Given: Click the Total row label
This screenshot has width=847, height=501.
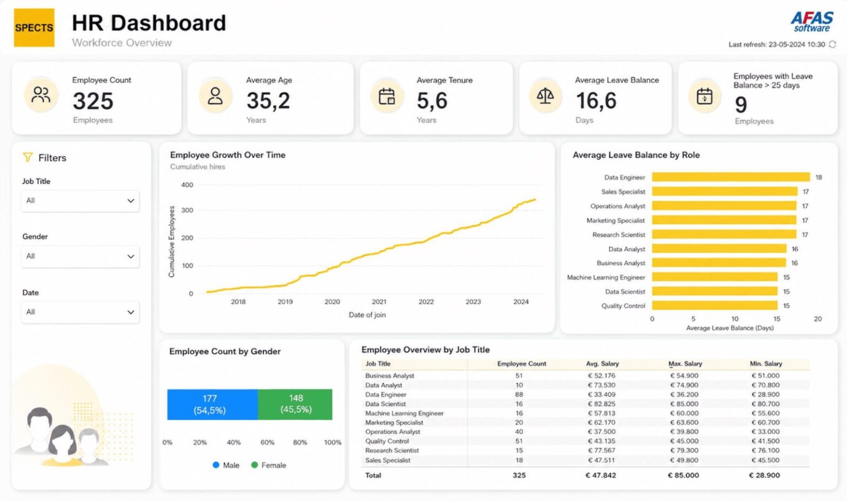Looking at the screenshot, I should [373, 475].
